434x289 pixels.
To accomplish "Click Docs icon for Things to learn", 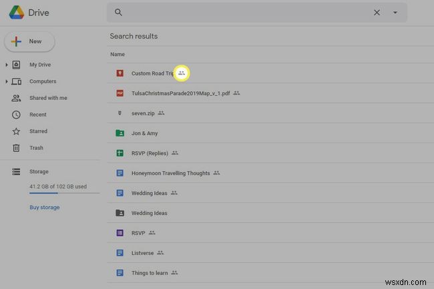I will [120, 273].
